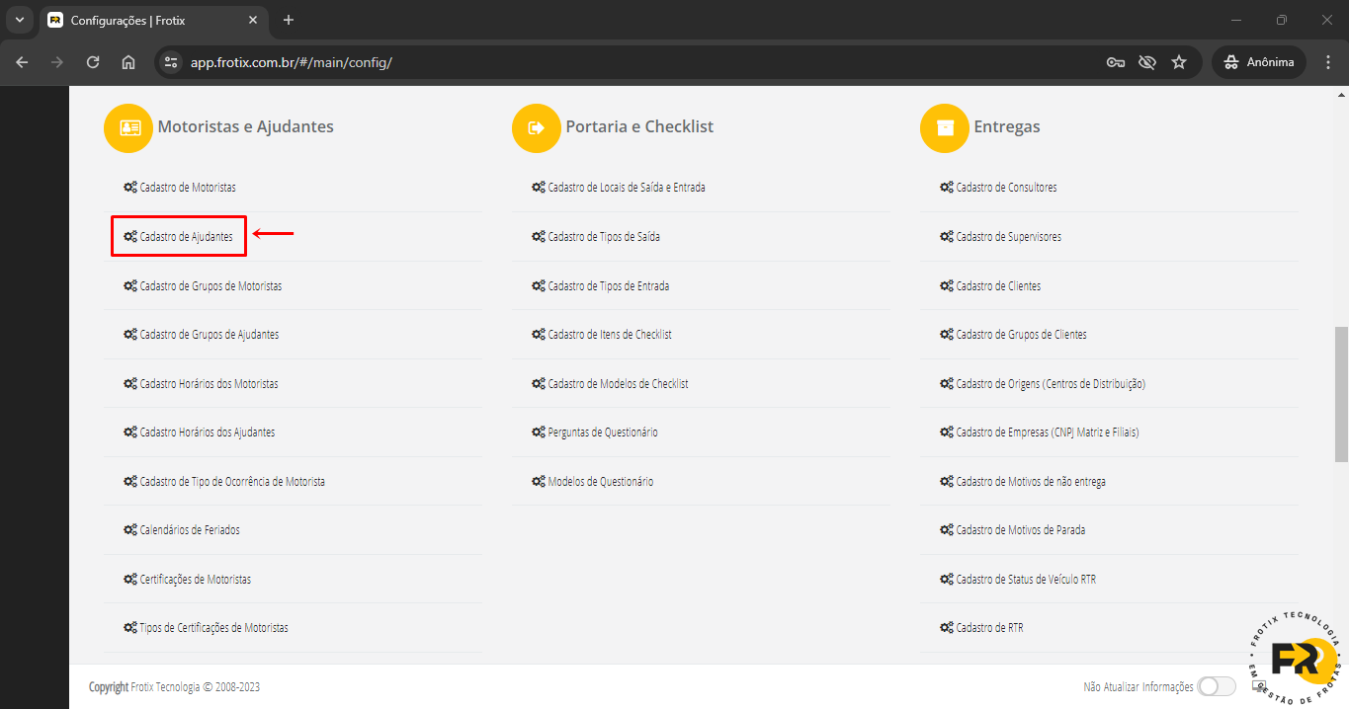
Task: Click the site information icon beside URL
Action: 171,62
